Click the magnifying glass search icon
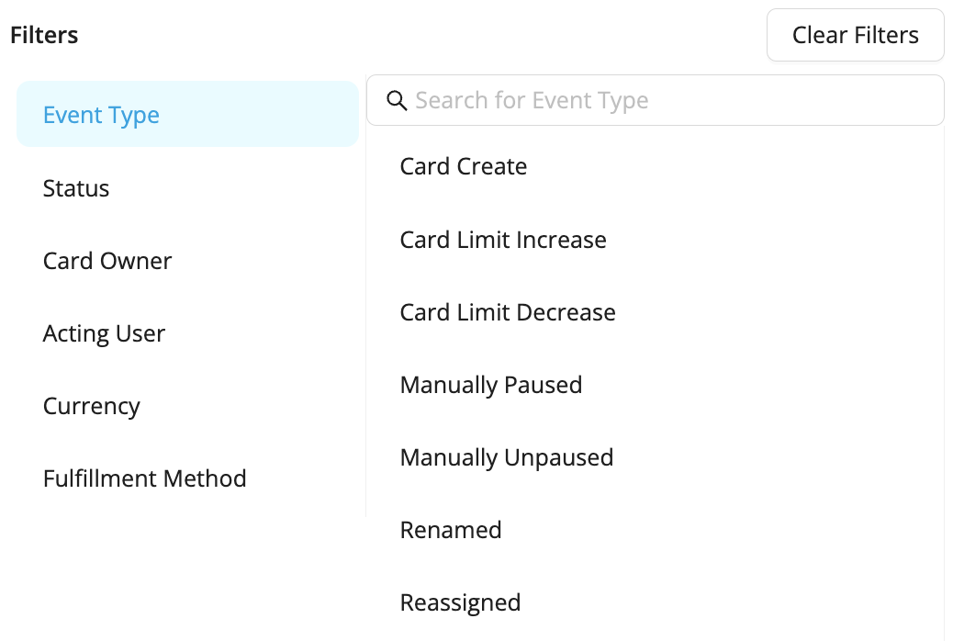Viewport: 953px width, 641px height. click(397, 100)
